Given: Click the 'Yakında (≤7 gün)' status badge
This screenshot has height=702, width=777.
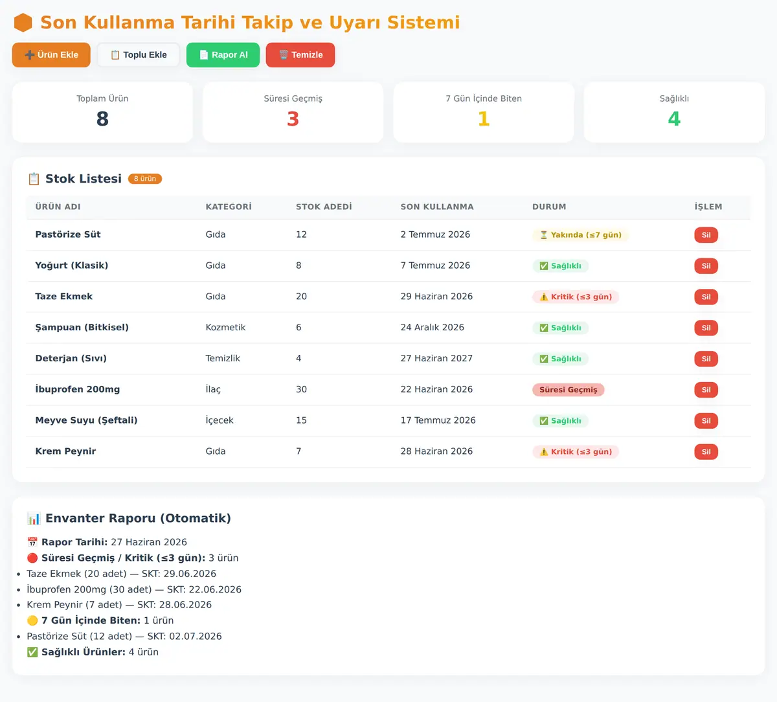Looking at the screenshot, I should point(580,235).
